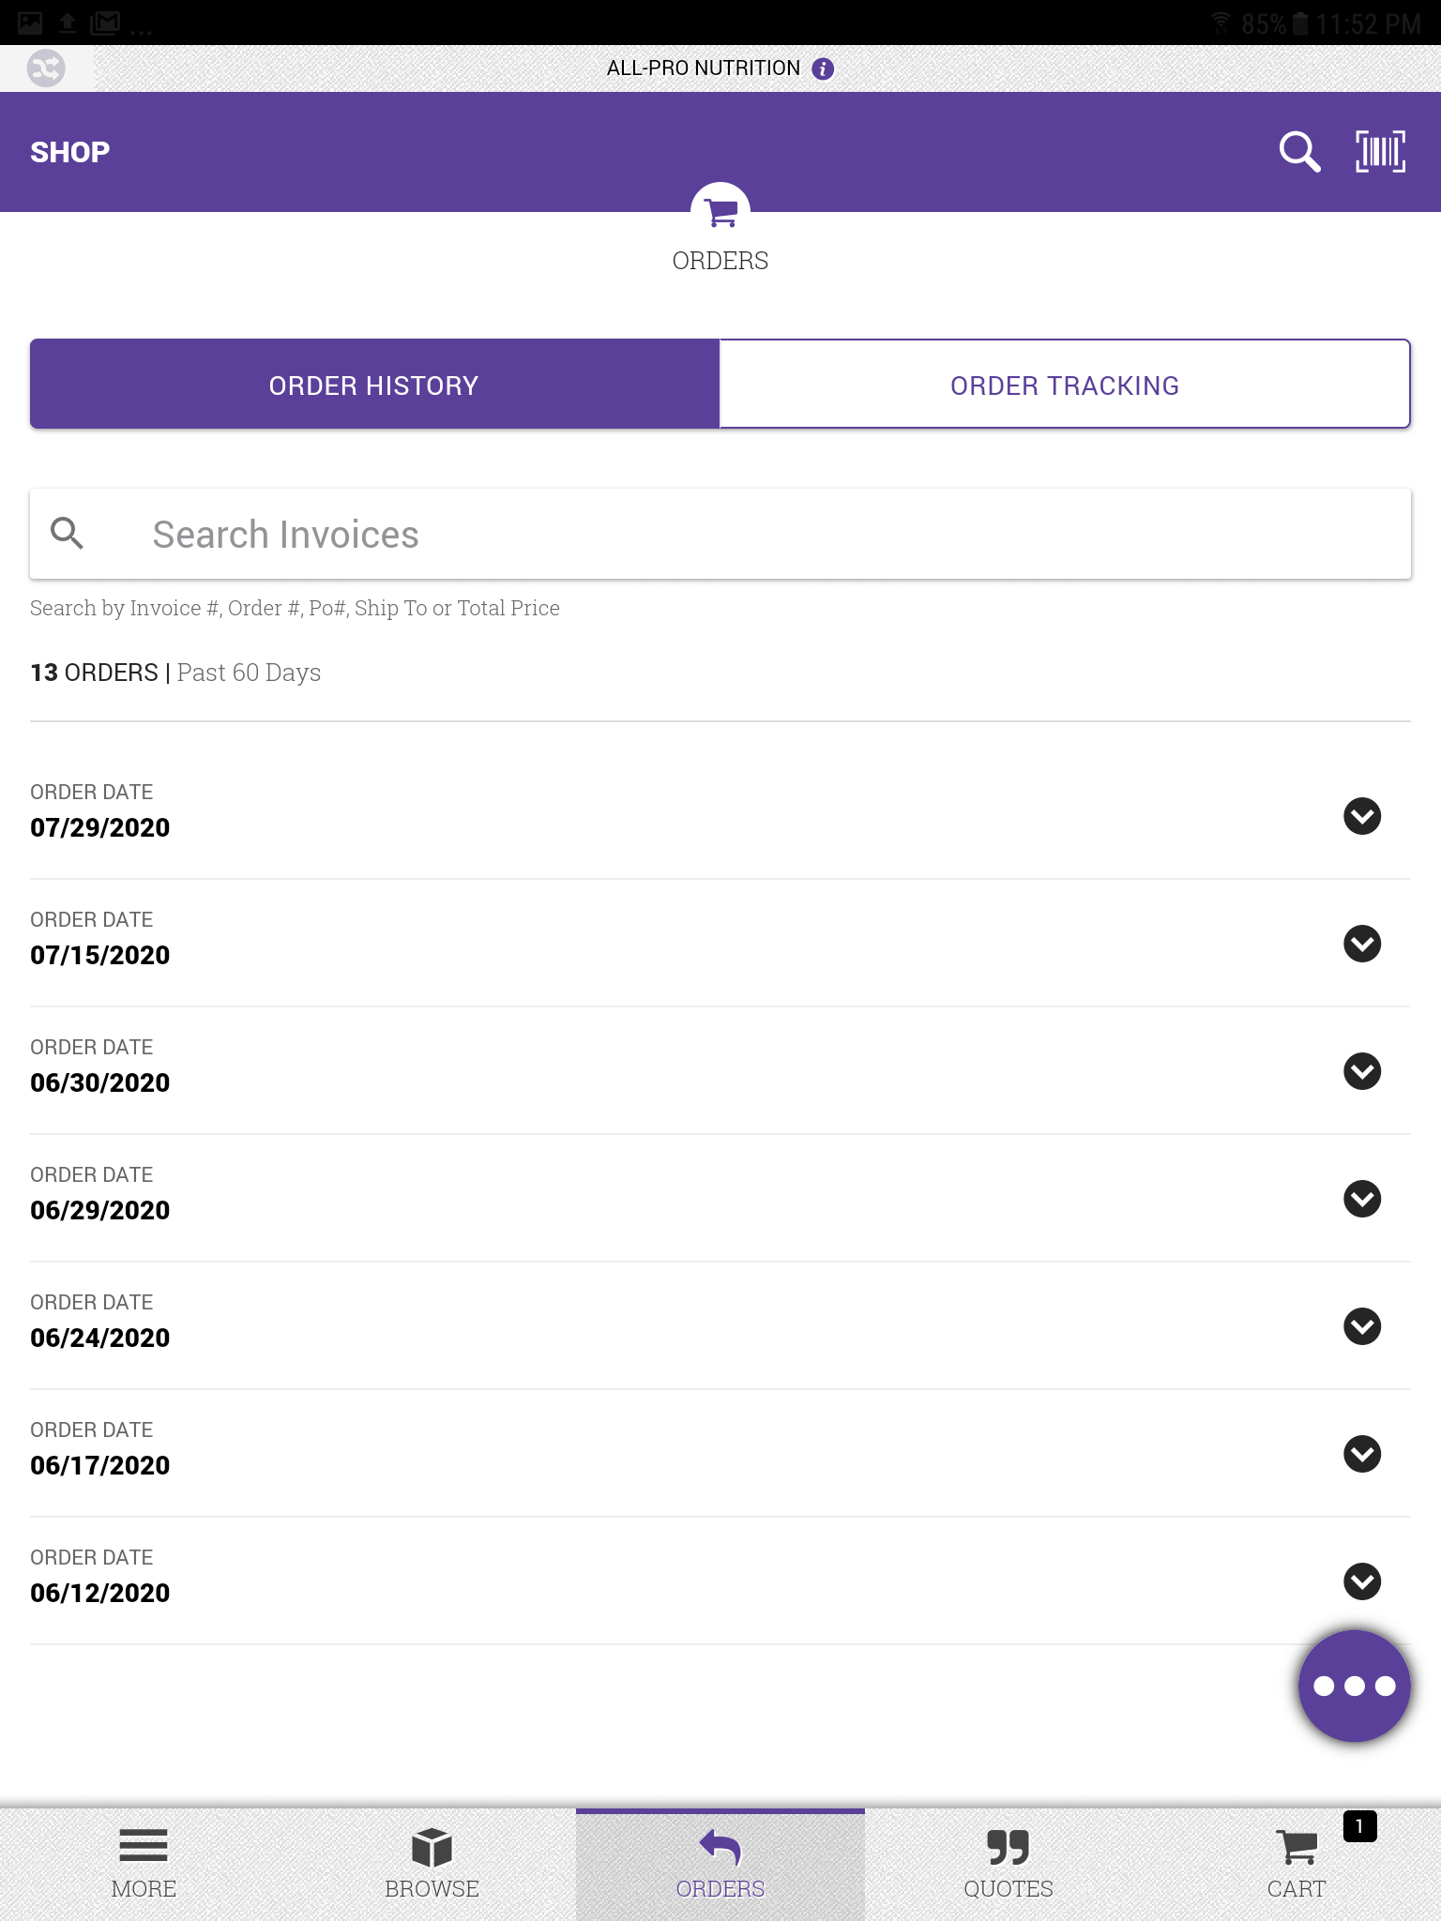The width and height of the screenshot is (1441, 1921).
Task: Expand the 07/15/2020 order
Action: coord(1362,944)
